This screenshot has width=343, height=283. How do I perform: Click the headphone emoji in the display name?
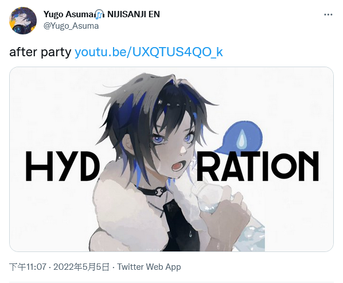99,14
